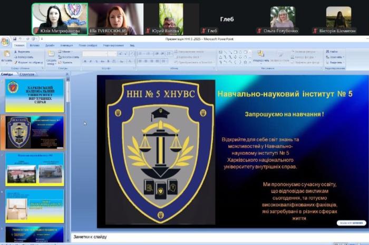Click the increase indent icon
The height and width of the screenshot is (245, 369).
162,54
